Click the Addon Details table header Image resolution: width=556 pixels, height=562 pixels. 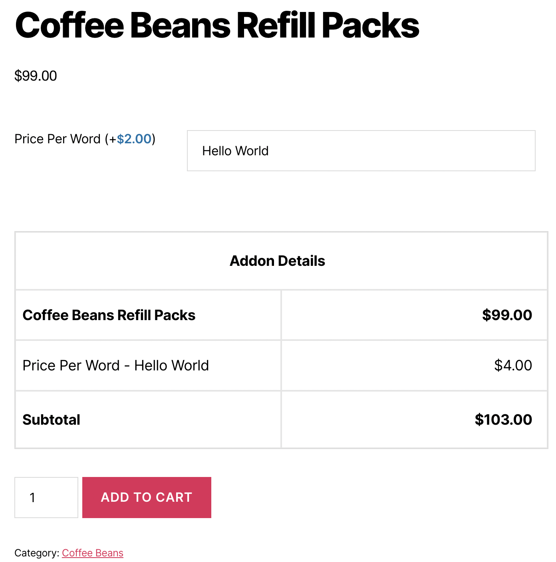(x=277, y=261)
